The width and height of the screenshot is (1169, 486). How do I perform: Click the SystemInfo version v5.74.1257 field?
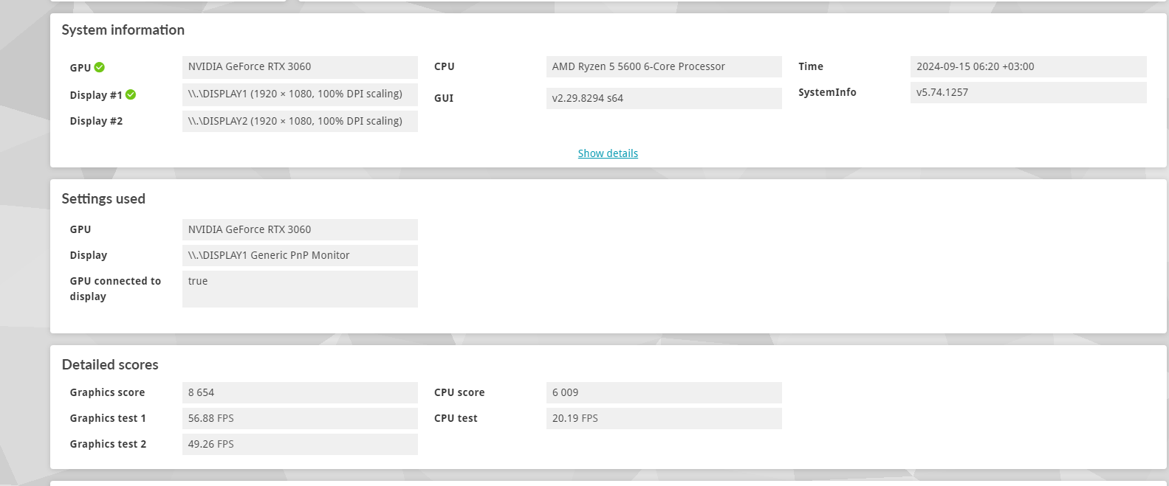coord(1027,93)
